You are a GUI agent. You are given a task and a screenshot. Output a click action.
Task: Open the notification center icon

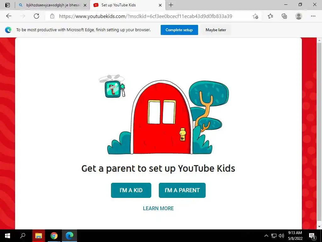click(x=312, y=236)
